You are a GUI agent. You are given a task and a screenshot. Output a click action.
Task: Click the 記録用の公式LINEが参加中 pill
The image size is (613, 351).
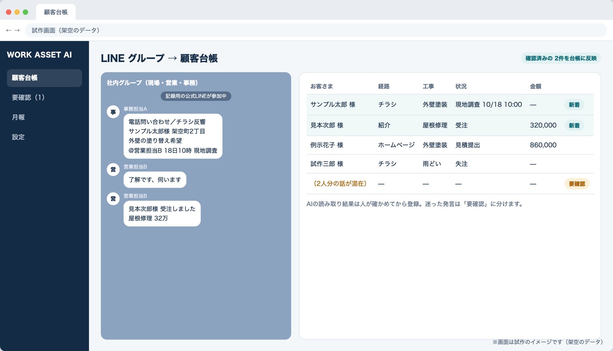click(x=196, y=96)
